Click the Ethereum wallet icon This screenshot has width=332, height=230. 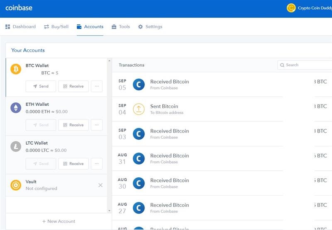click(16, 108)
